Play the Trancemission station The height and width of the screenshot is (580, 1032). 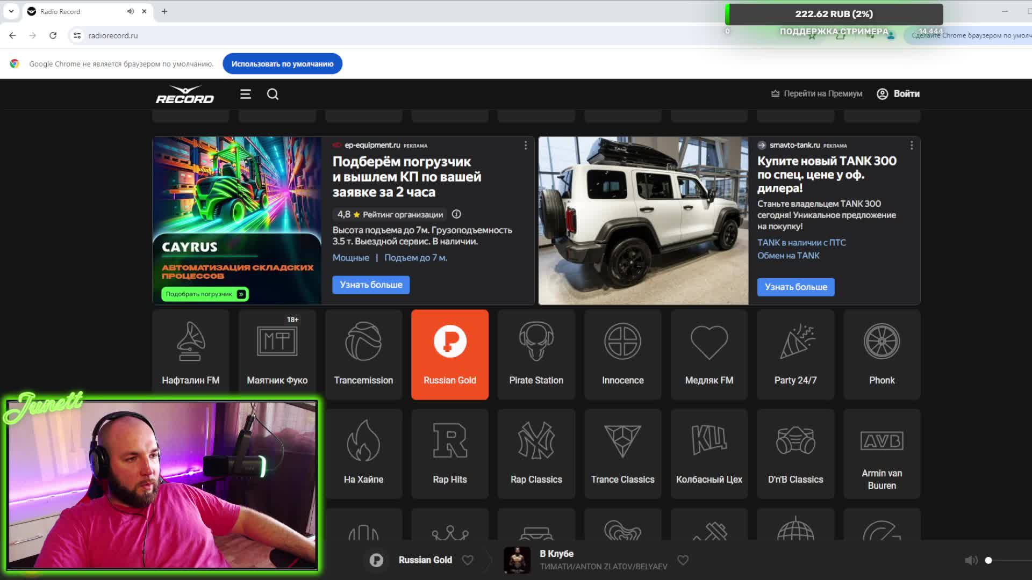click(363, 354)
